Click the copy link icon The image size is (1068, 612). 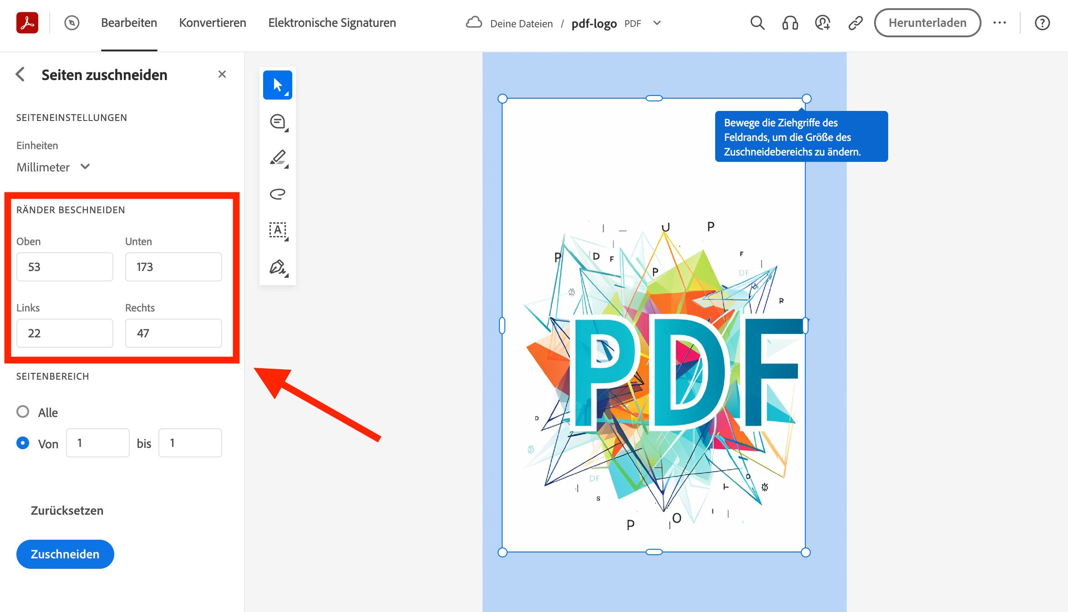(855, 23)
